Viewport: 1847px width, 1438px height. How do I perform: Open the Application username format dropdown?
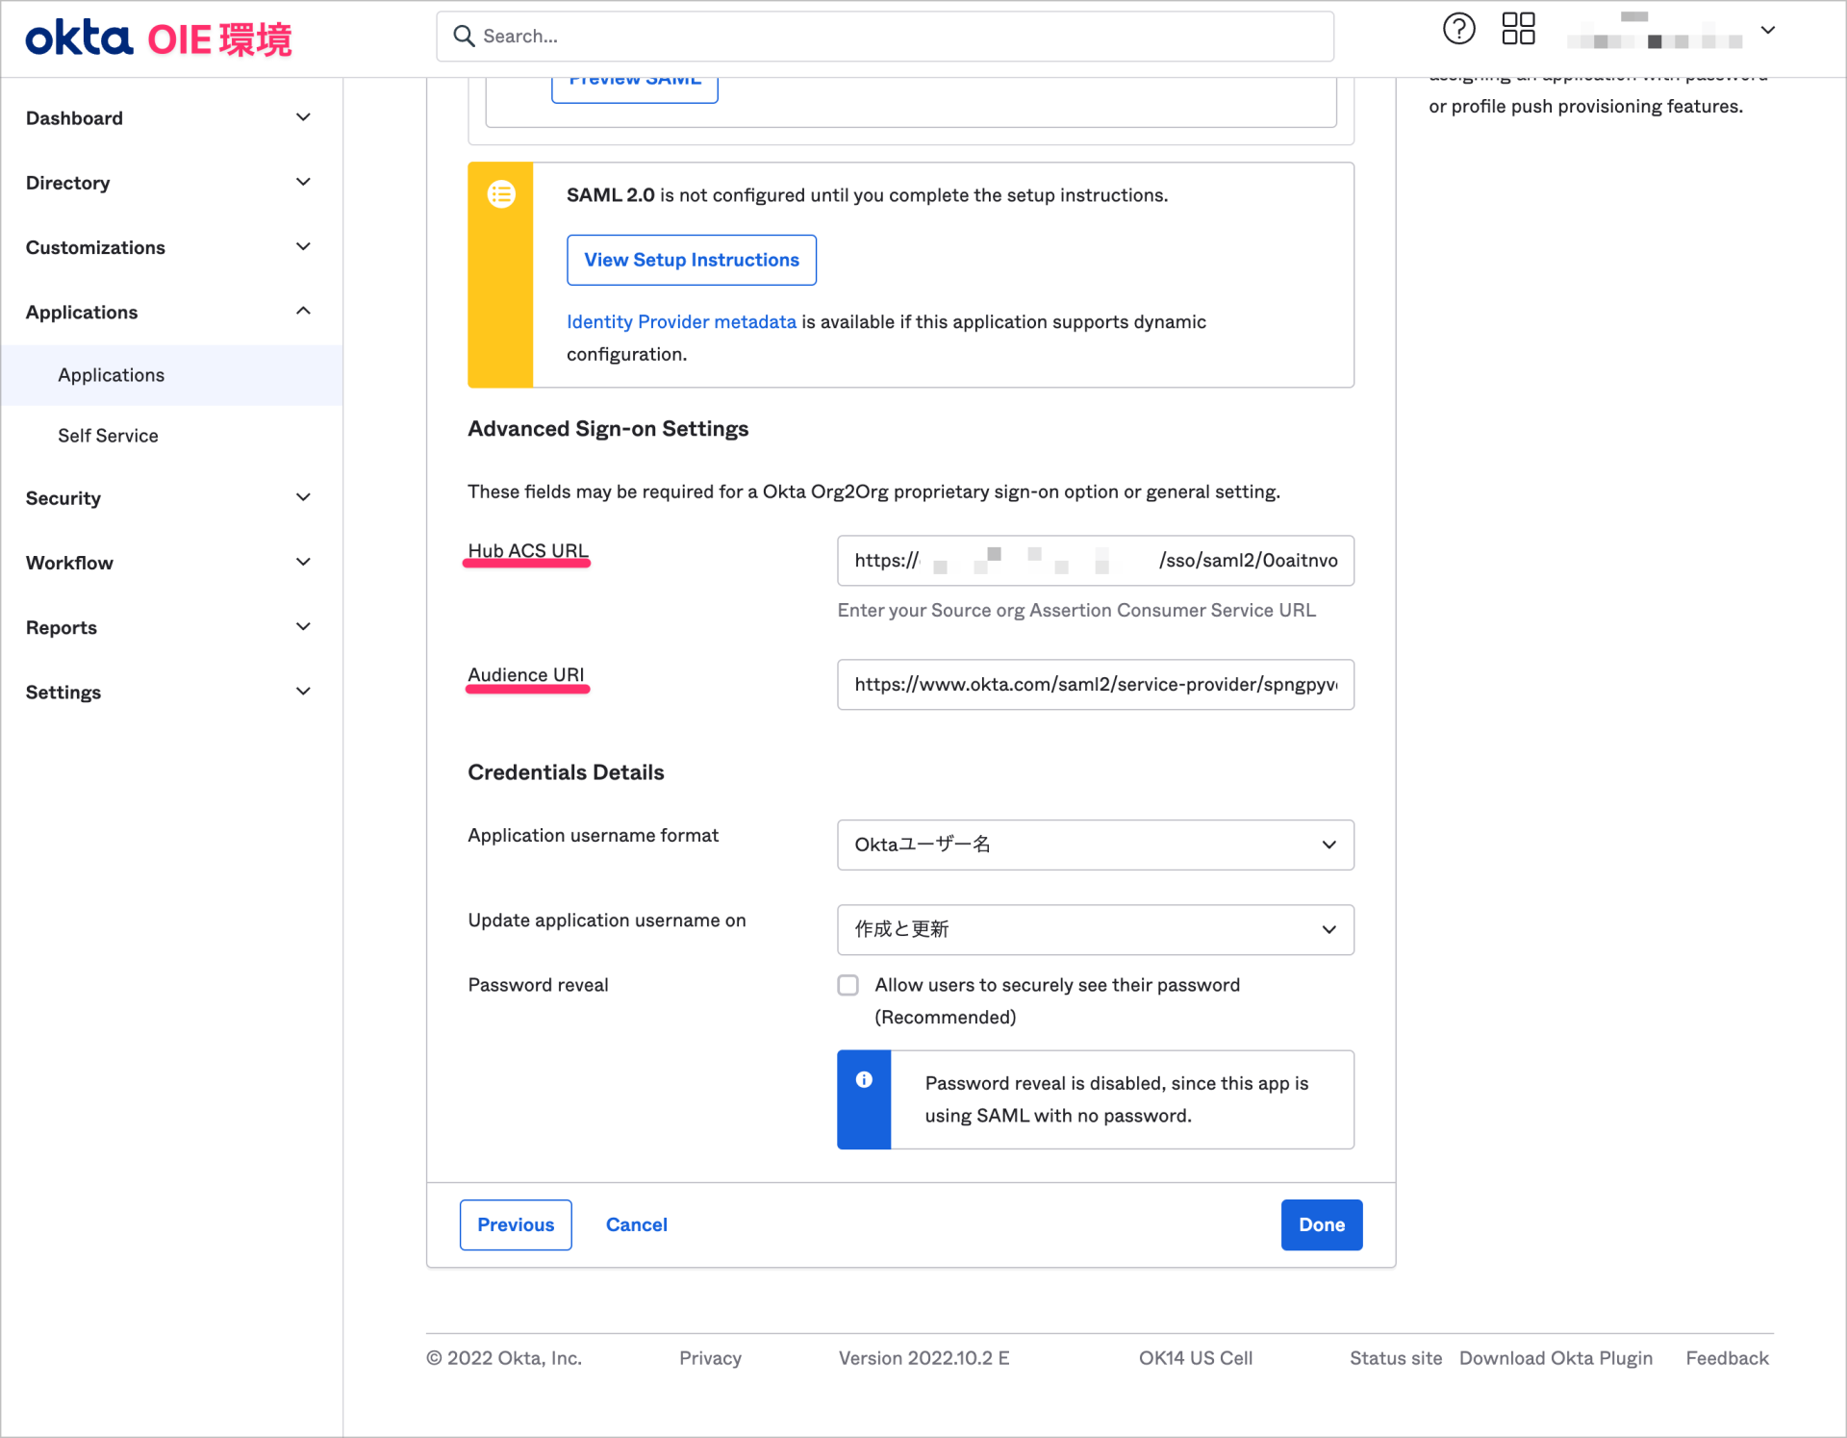[1095, 845]
